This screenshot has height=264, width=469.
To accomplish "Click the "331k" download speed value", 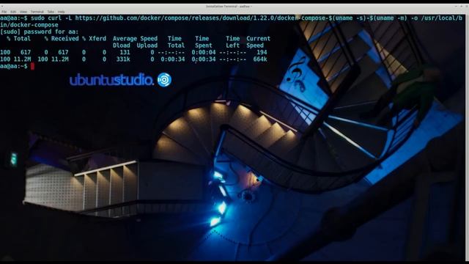I will (123, 59).
